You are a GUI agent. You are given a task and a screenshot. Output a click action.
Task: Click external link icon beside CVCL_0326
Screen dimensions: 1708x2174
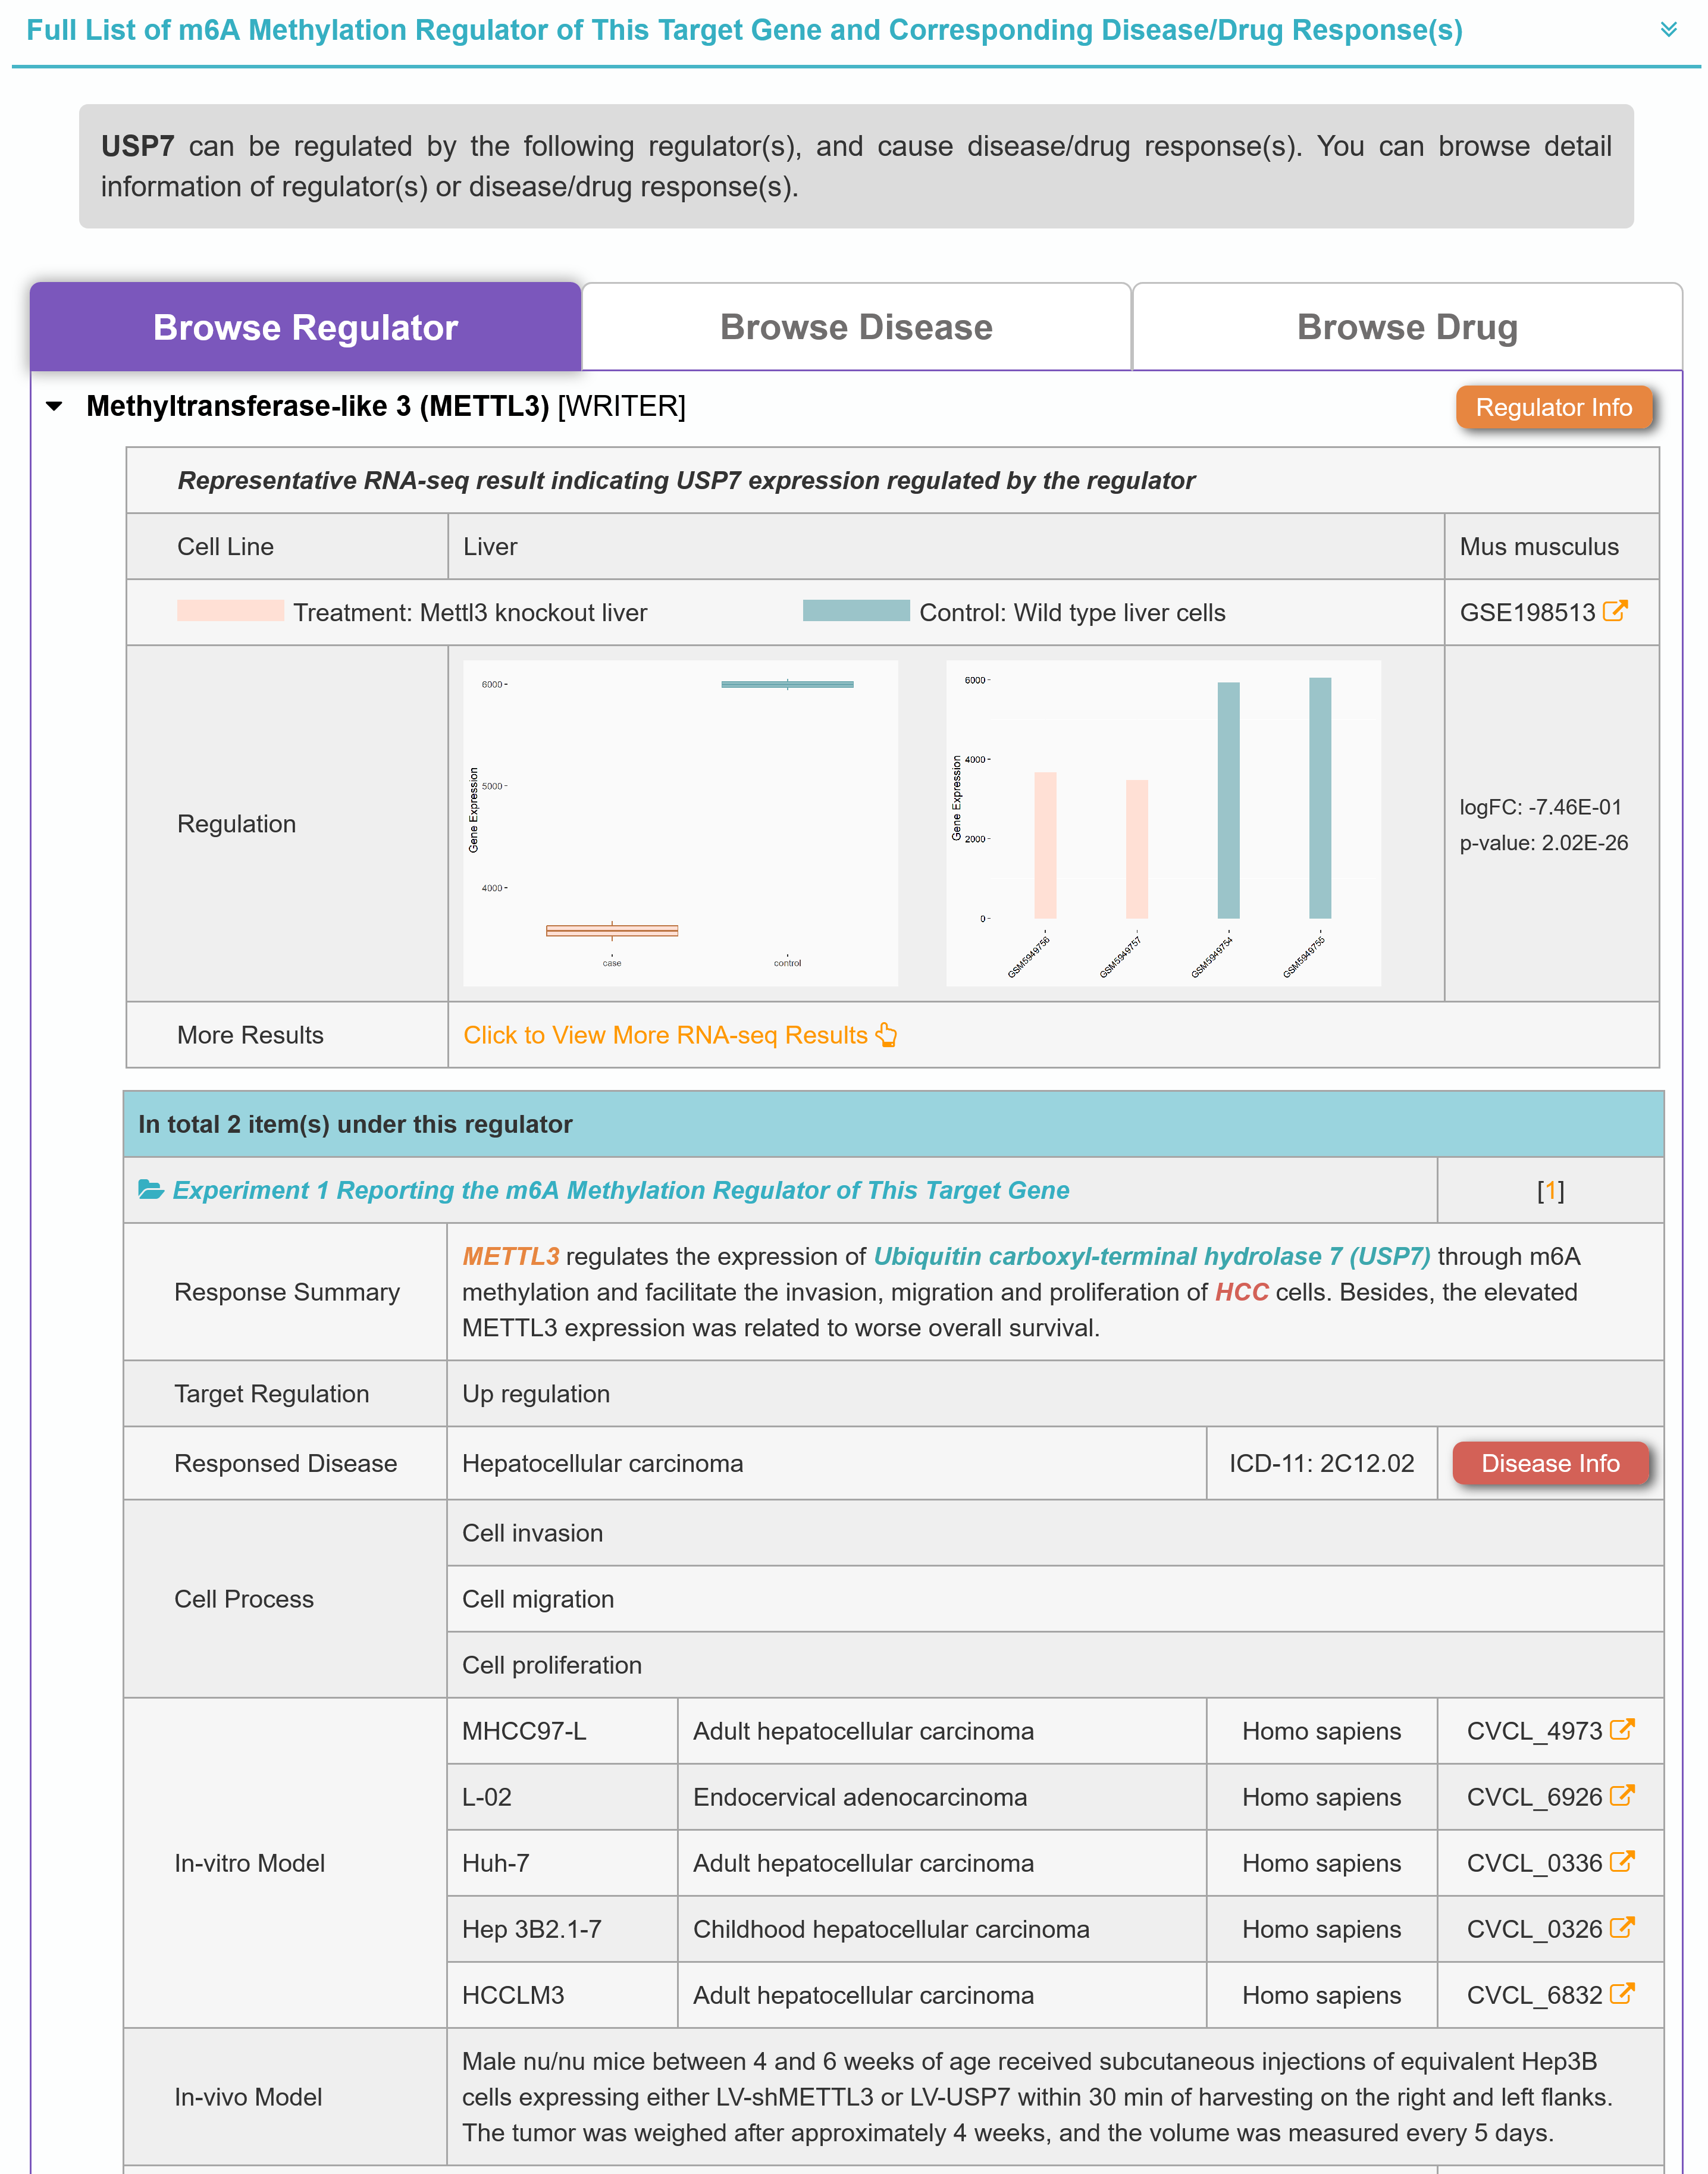click(1622, 1927)
